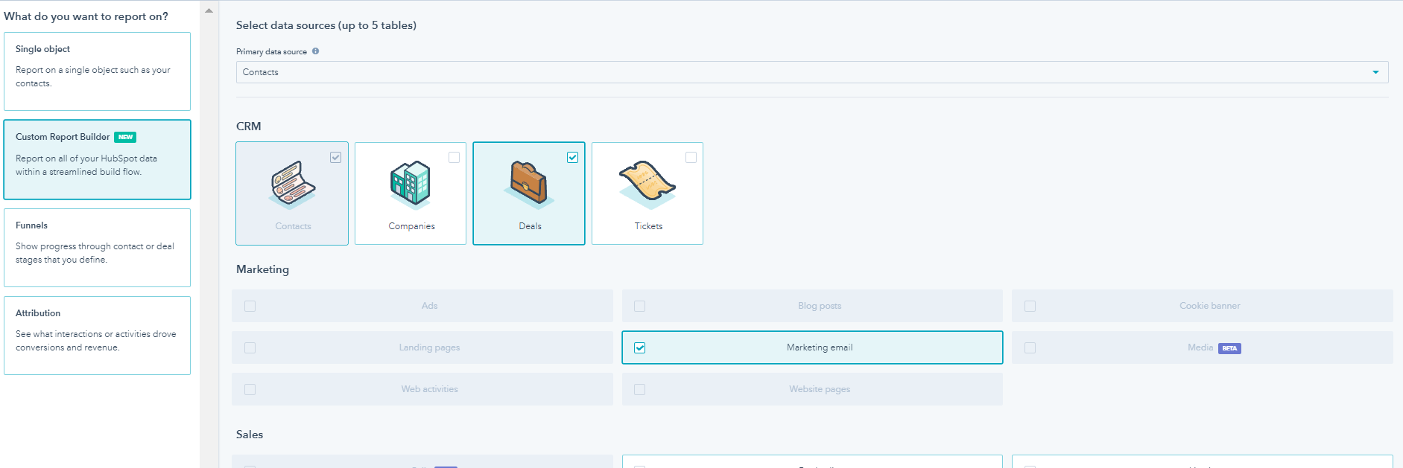The image size is (1403, 468).
Task: Click the Website pages label
Action: 820,389
